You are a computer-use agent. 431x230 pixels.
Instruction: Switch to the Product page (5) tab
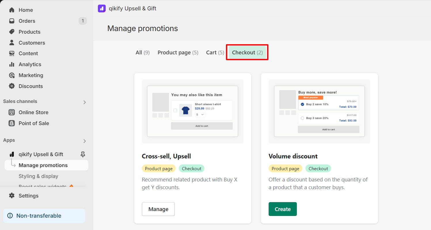[178, 52]
